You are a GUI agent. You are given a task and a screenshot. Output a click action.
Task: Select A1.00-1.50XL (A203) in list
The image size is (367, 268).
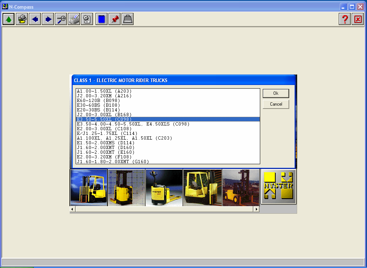pyautogui.click(x=168, y=91)
